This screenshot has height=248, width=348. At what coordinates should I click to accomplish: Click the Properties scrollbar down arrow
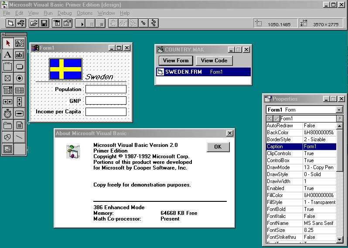[340, 239]
